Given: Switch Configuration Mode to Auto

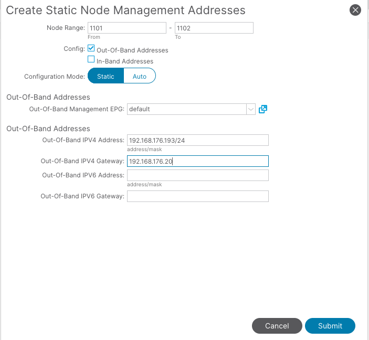Looking at the screenshot, I should pos(140,76).
